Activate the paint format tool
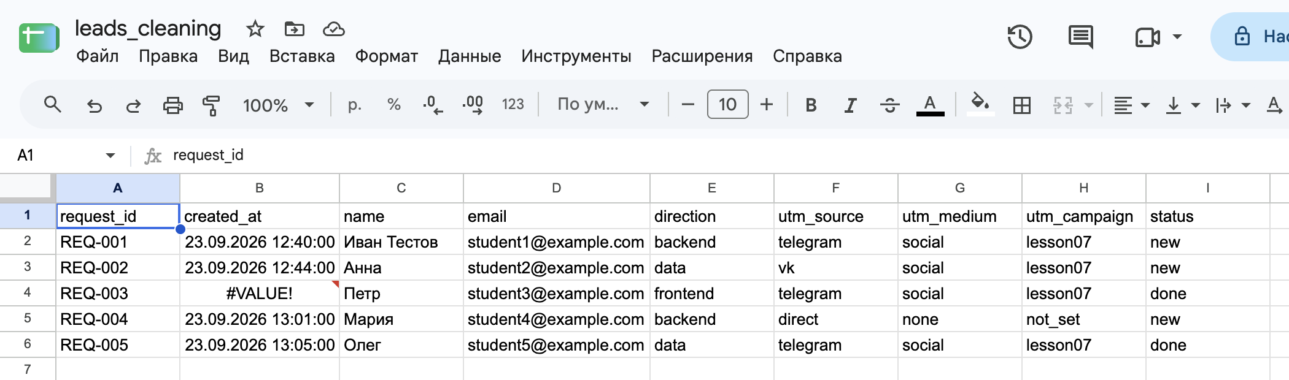Screen dimensions: 1289x380 point(211,105)
